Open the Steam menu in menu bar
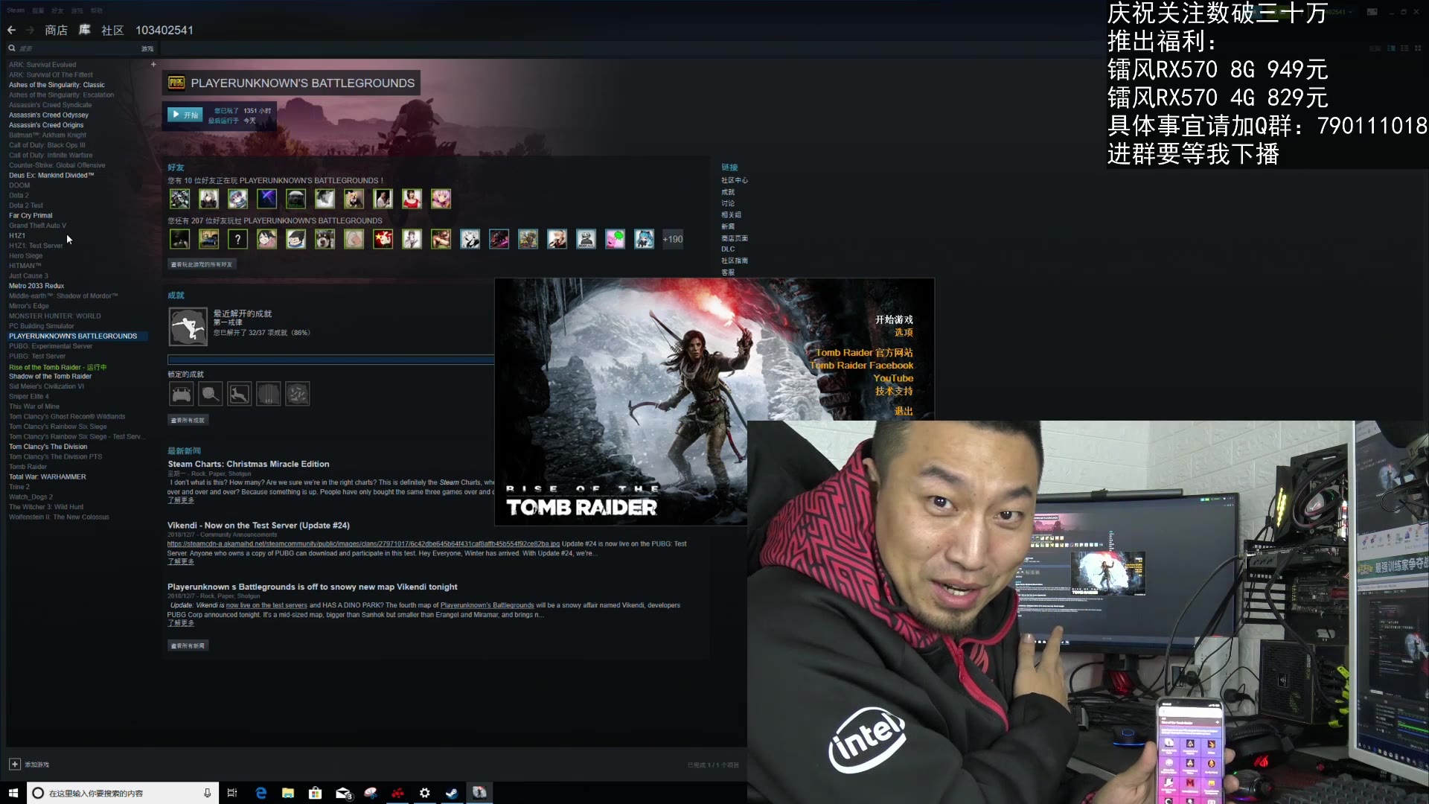 point(16,10)
